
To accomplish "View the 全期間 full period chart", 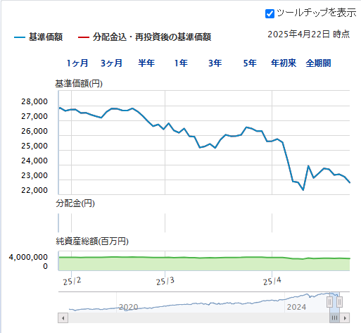I will tap(318, 63).
